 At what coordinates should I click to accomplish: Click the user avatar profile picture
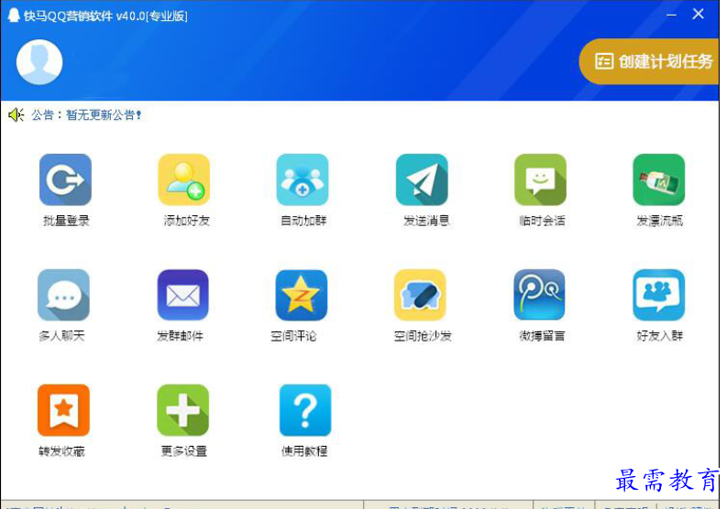coord(39,62)
